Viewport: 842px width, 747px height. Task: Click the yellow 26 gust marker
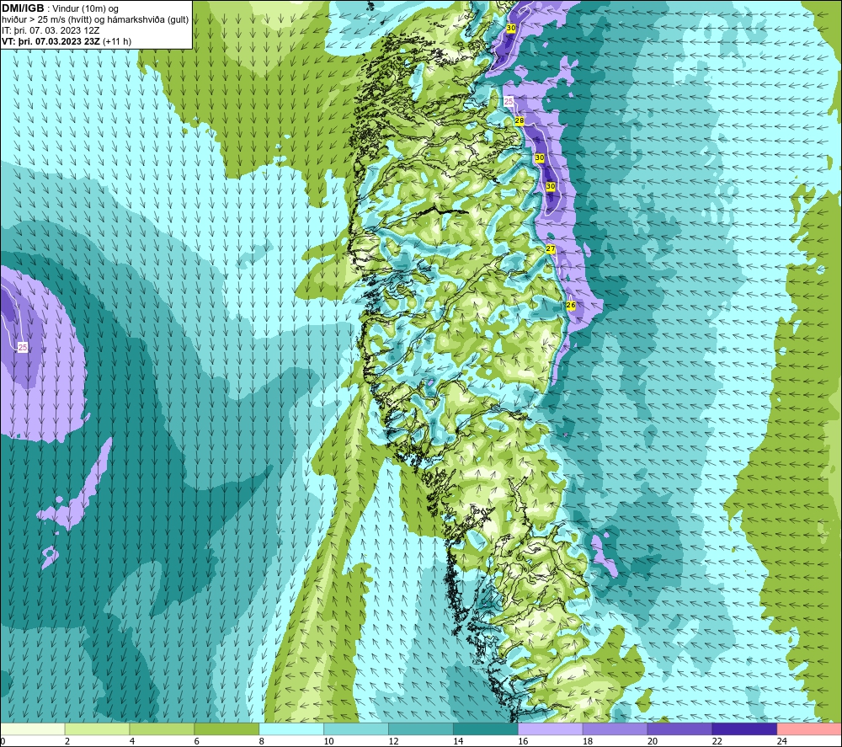pos(571,305)
